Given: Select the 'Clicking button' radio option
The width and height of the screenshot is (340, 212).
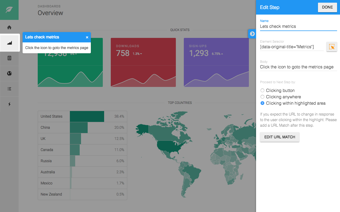Looking at the screenshot, I should 262,90.
